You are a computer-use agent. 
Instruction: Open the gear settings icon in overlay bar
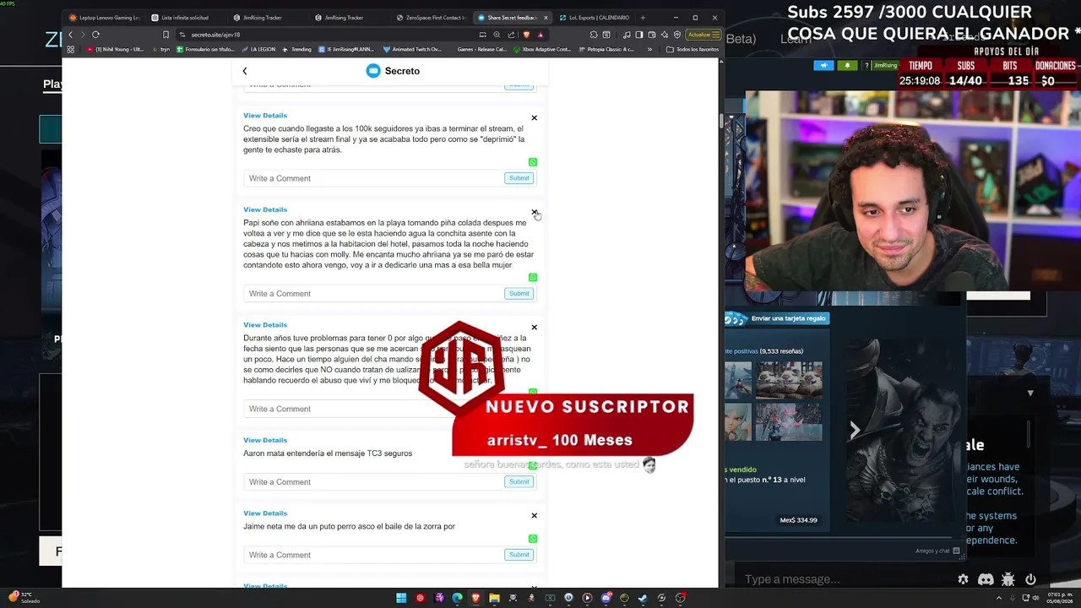(963, 579)
